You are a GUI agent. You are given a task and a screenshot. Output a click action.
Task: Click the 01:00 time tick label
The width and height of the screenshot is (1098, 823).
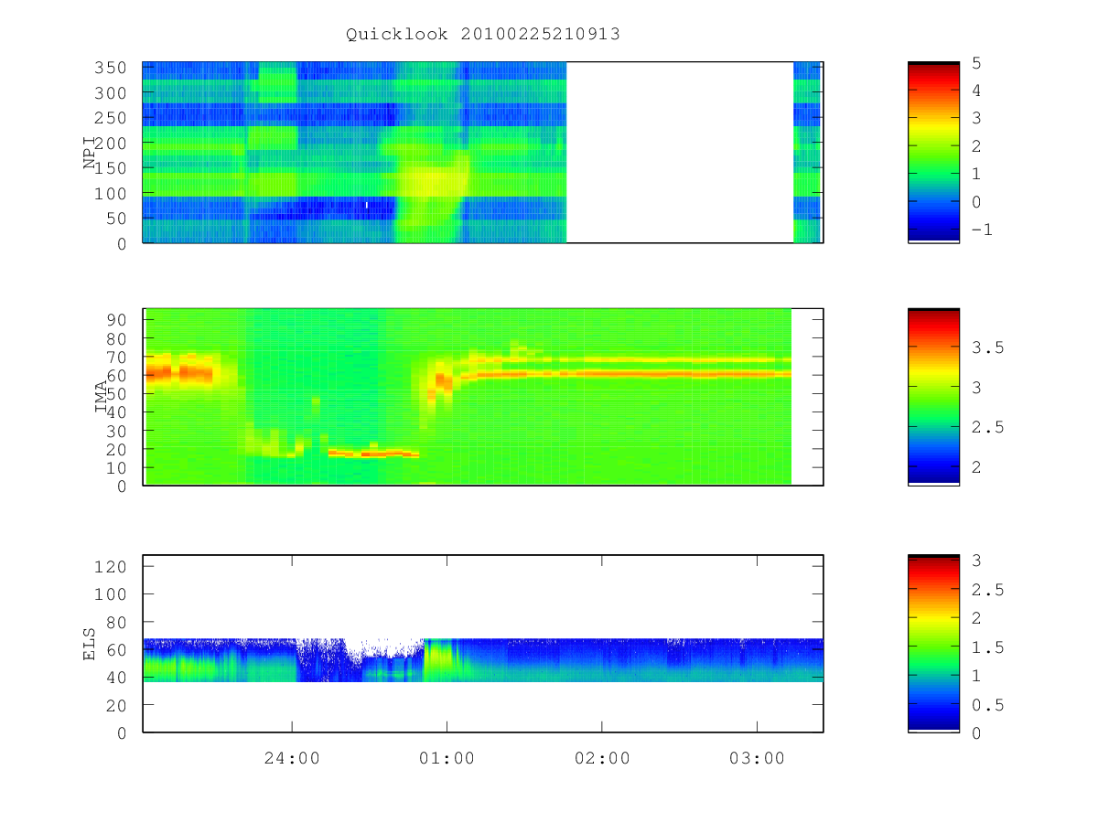tap(447, 758)
